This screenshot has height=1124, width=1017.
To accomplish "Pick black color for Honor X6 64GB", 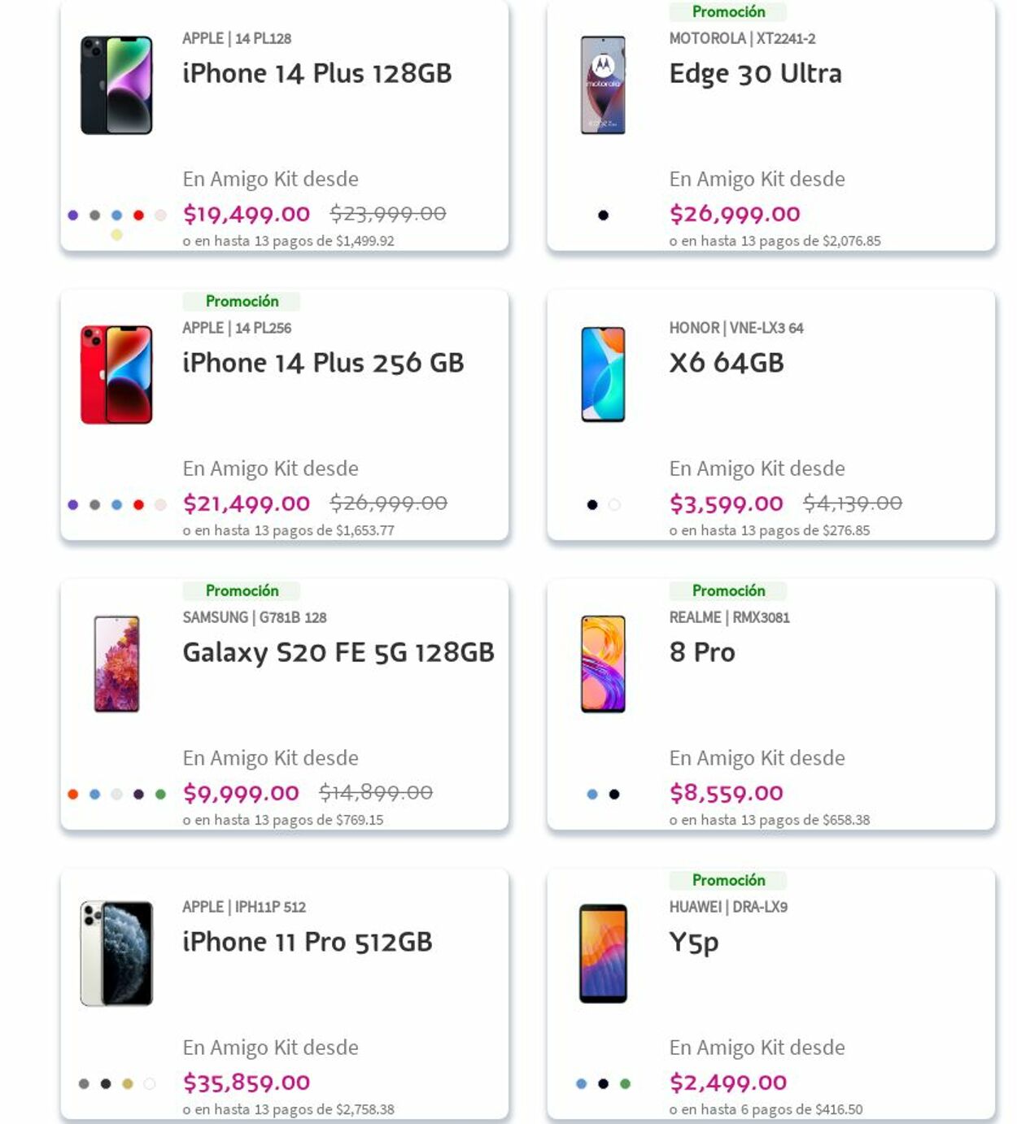I will click(592, 505).
